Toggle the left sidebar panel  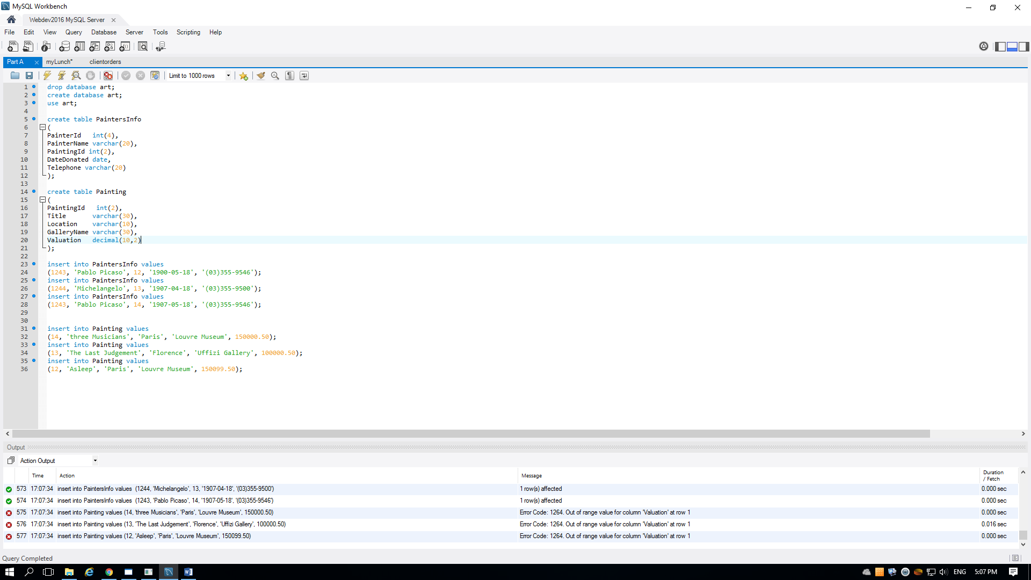click(x=1000, y=47)
